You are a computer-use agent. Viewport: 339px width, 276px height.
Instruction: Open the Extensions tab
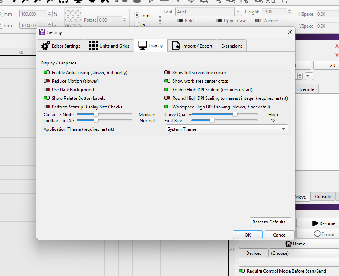tap(232, 46)
